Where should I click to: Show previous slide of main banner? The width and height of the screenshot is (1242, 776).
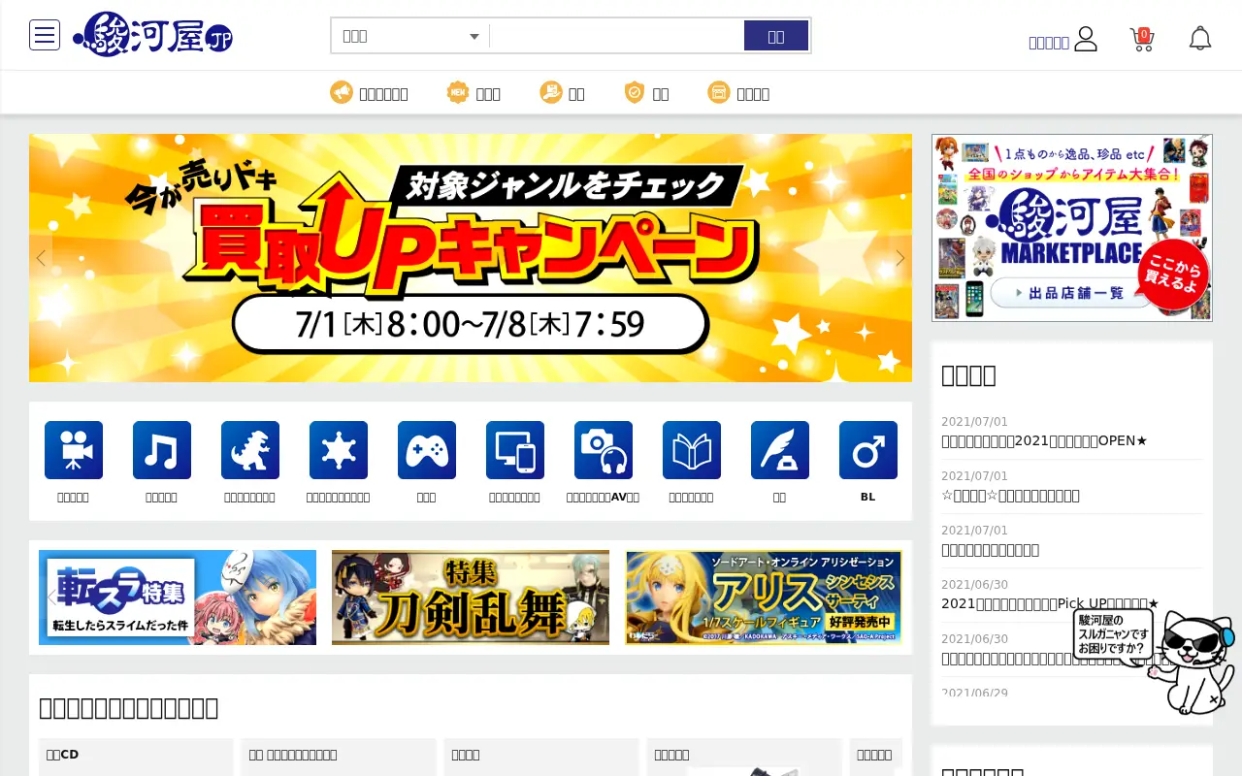pos(41,258)
